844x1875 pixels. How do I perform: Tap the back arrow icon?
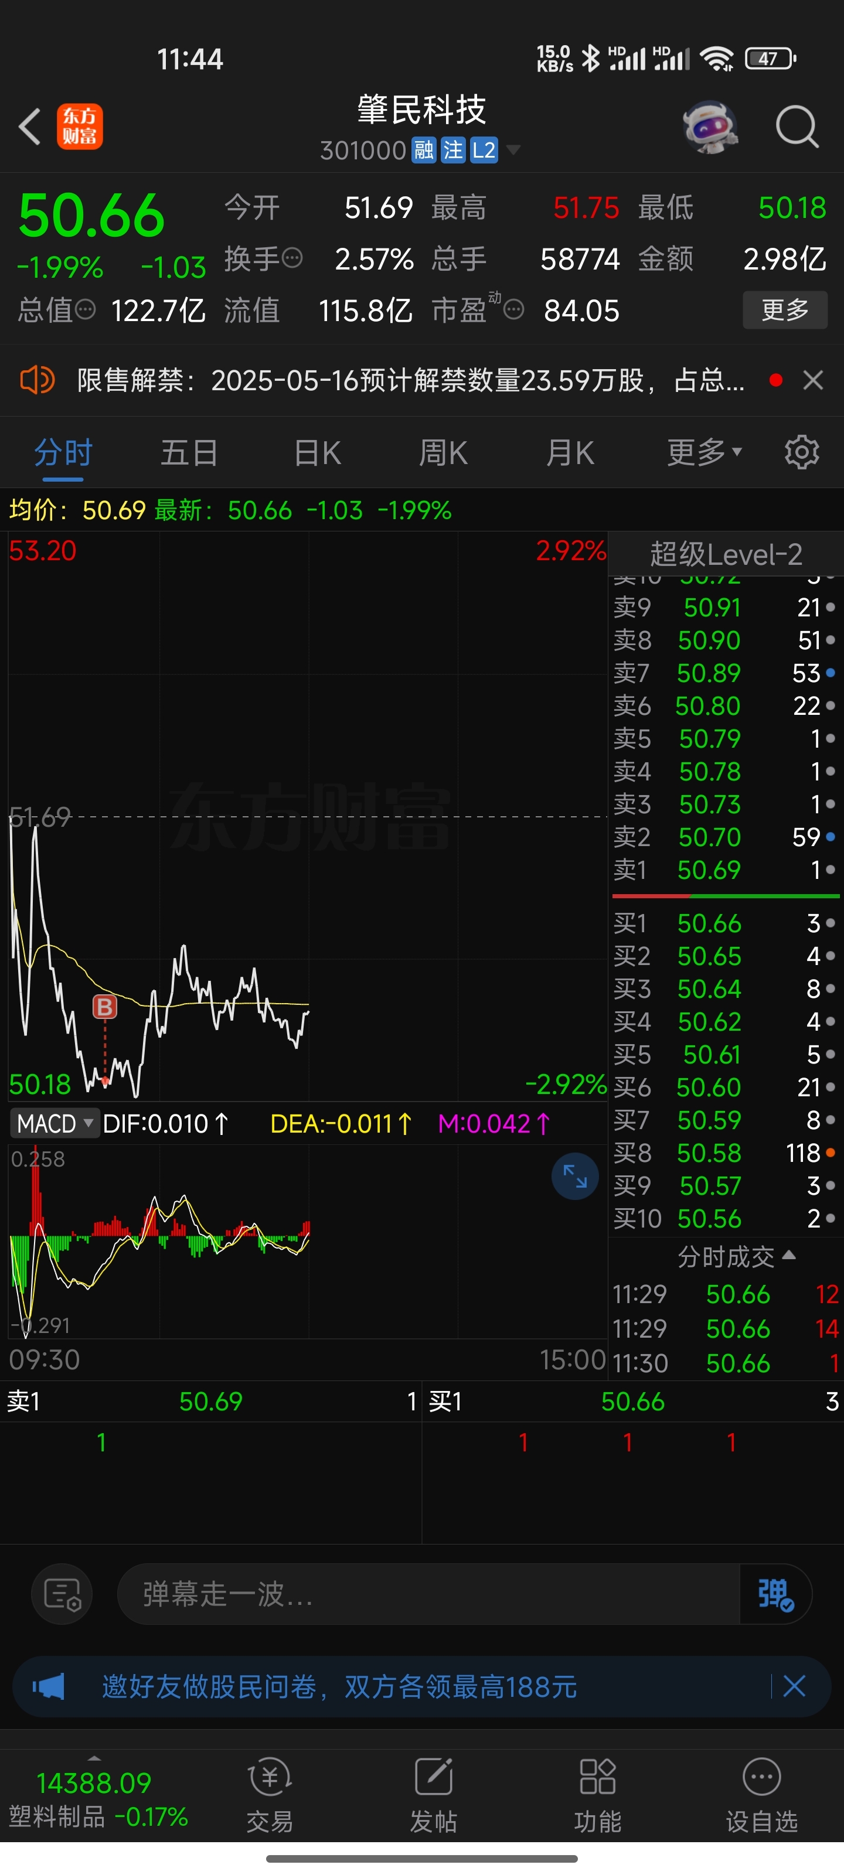(30, 127)
